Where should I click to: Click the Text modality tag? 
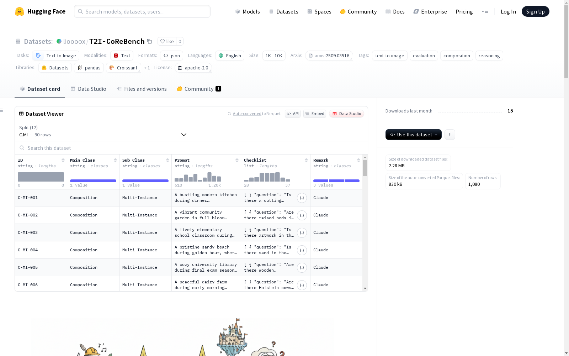(122, 56)
